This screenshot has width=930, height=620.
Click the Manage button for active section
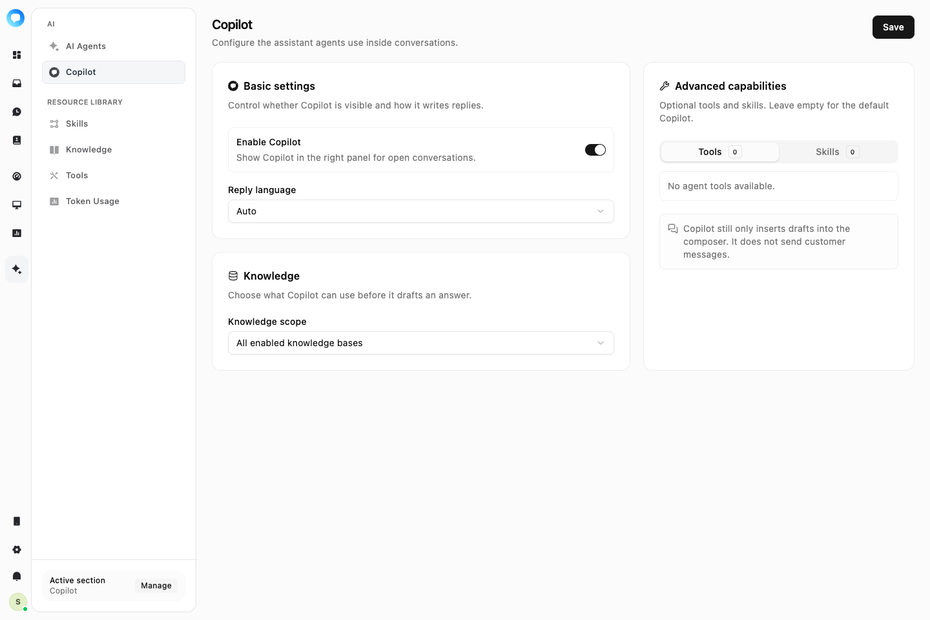point(156,586)
